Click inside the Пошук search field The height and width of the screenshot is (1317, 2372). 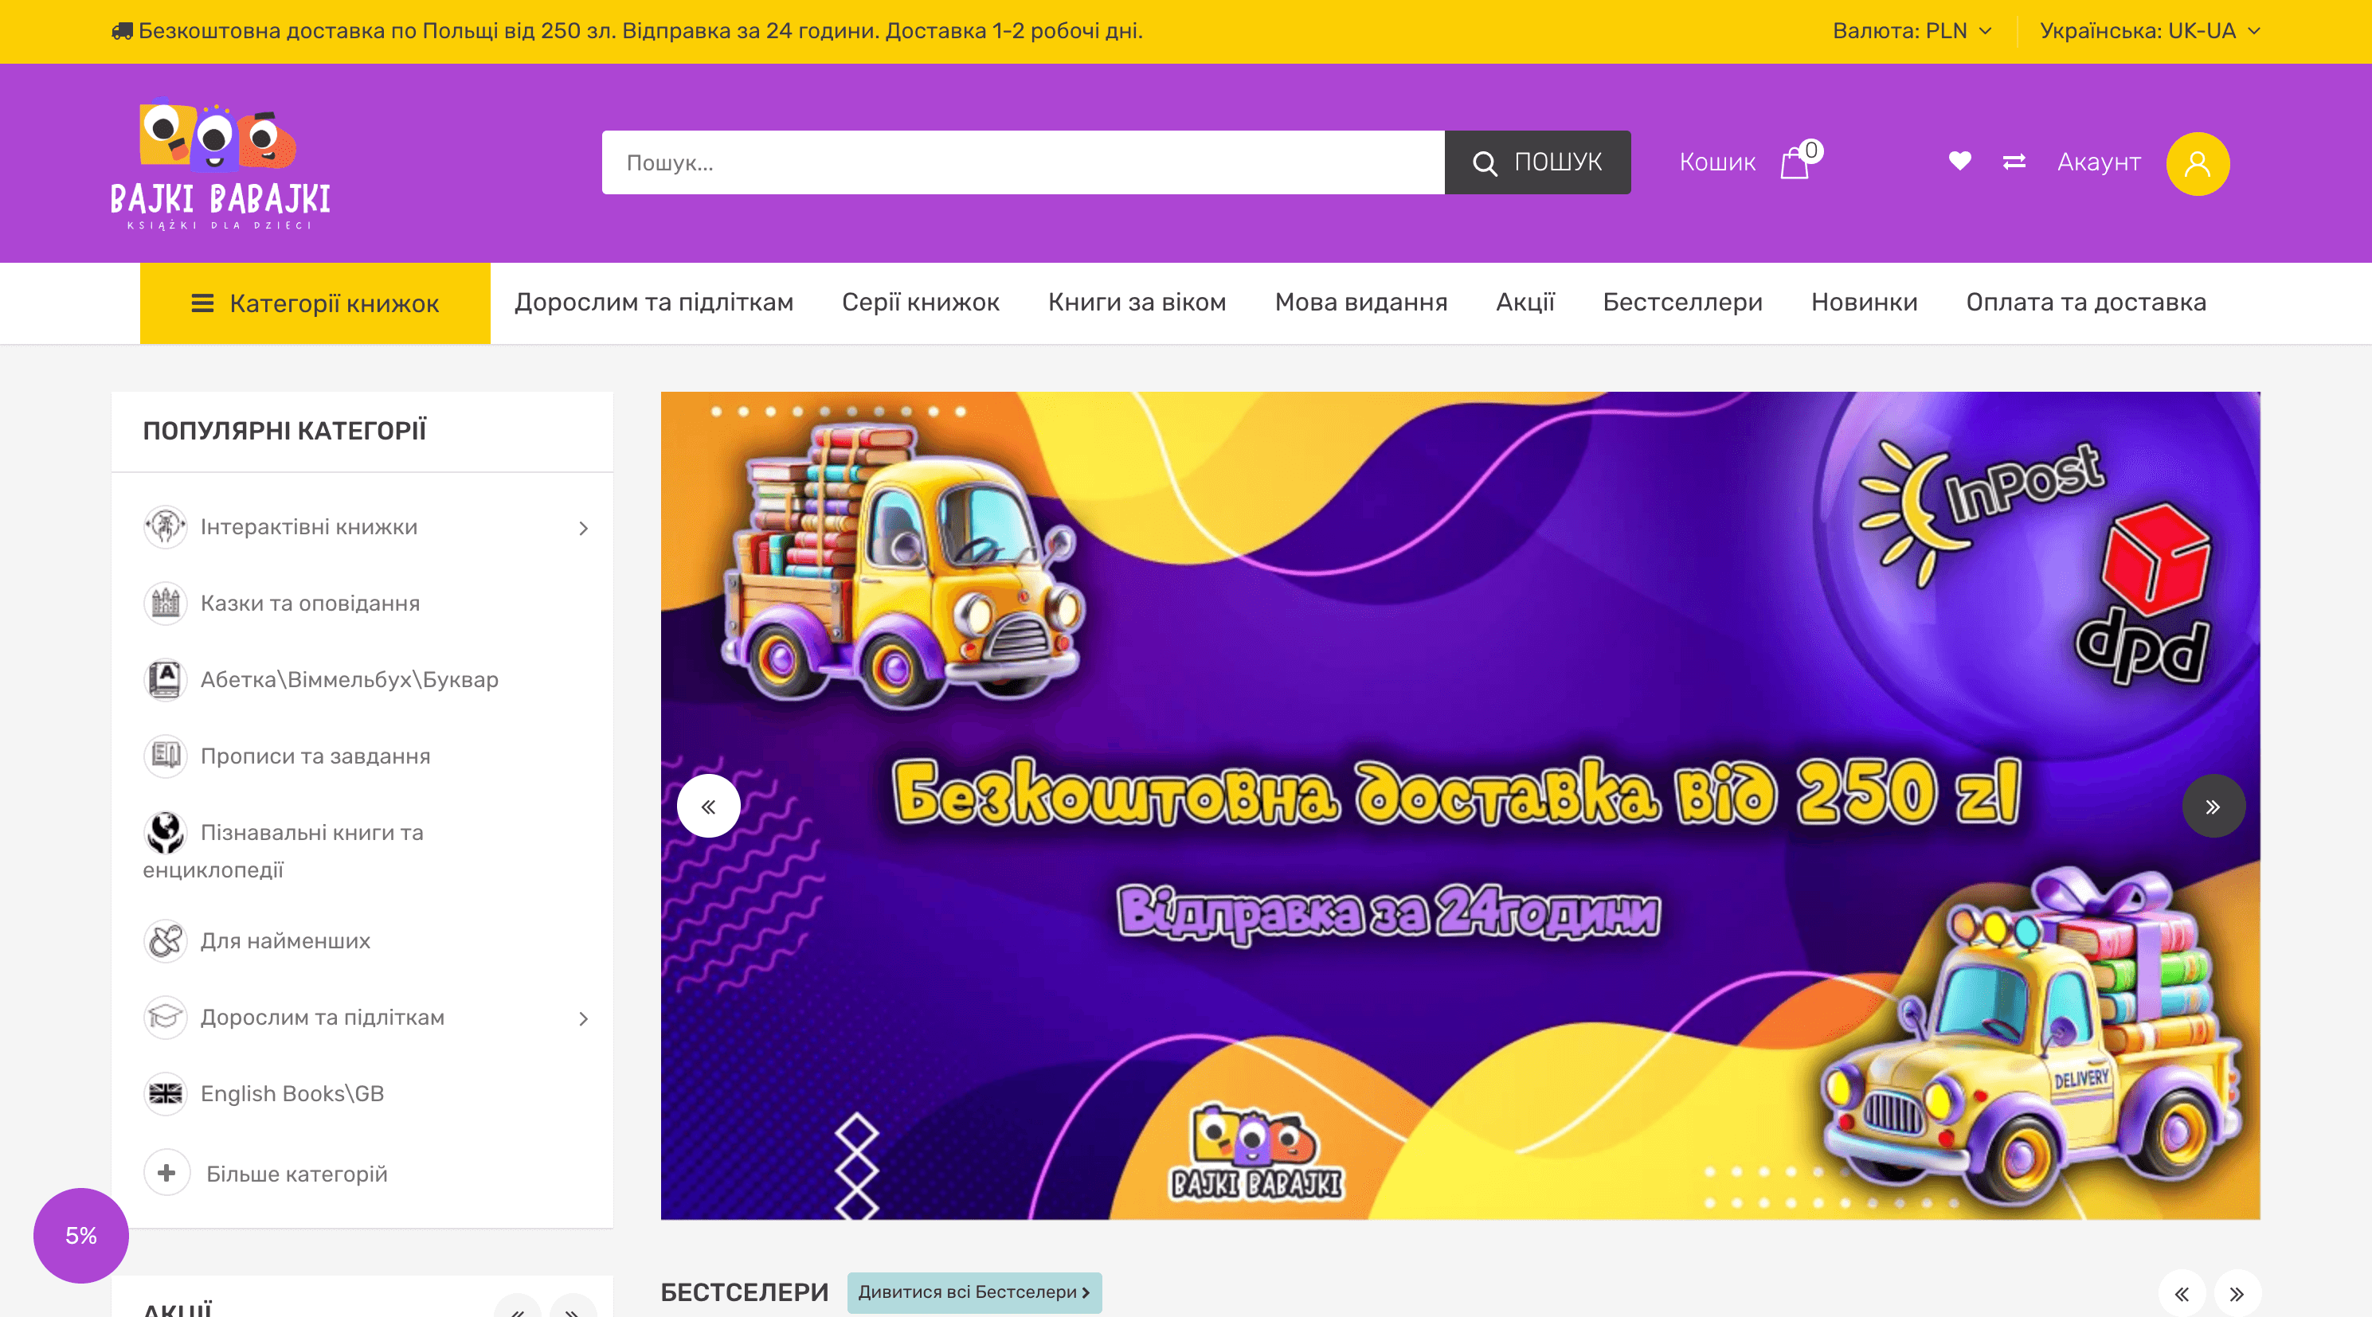1013,162
